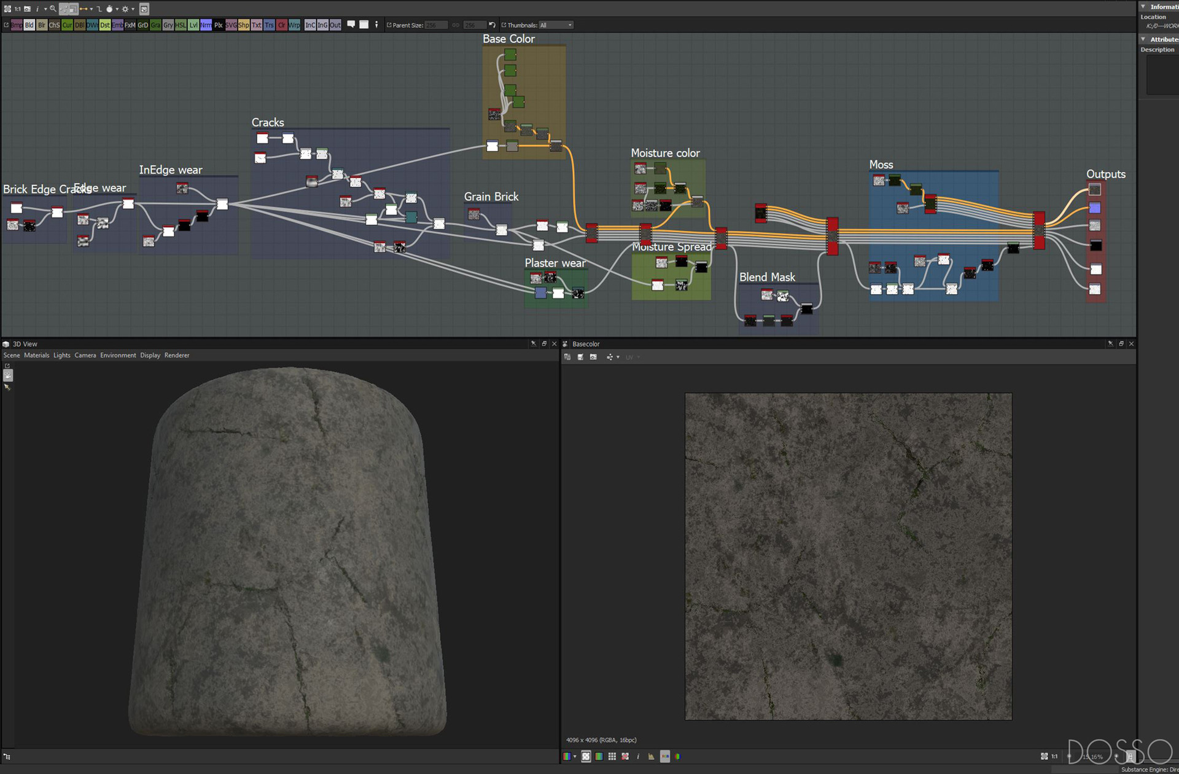The image size is (1179, 774).
Task: Click the Parent Size width field
Action: [436, 25]
